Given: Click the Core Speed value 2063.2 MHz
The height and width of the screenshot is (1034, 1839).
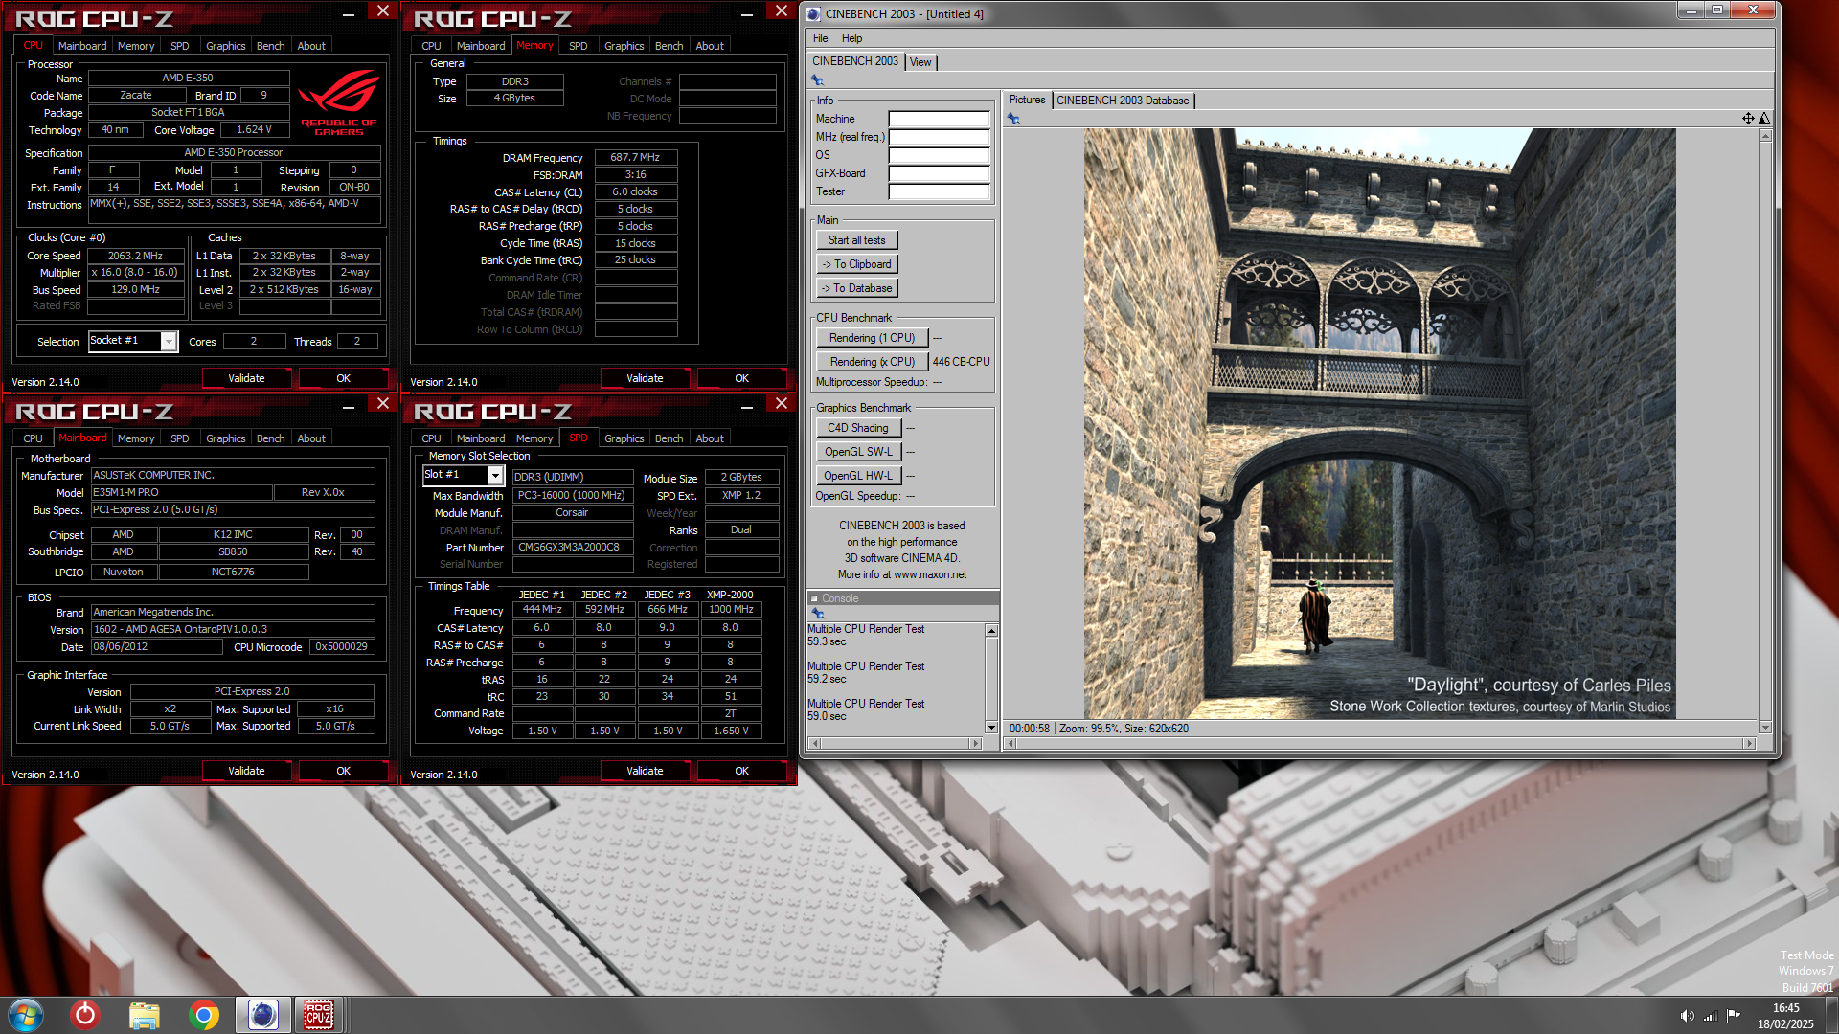Looking at the screenshot, I should coord(135,256).
